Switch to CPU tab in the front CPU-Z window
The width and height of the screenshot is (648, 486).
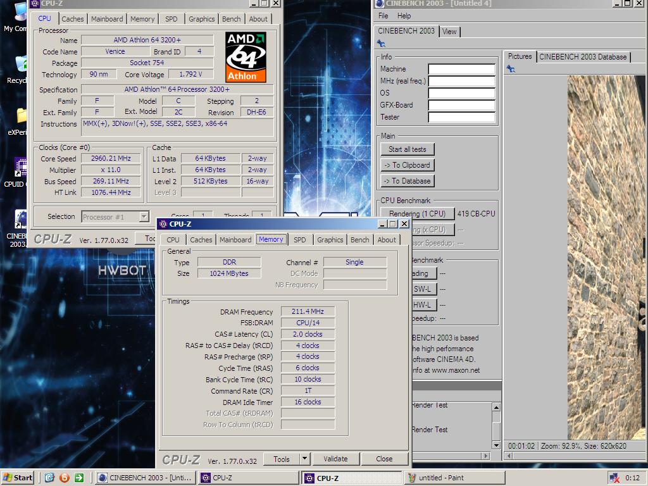click(173, 240)
